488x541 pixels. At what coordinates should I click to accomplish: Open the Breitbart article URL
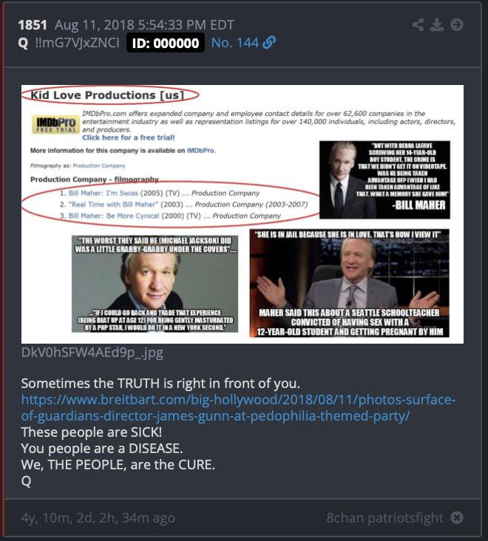(238, 407)
